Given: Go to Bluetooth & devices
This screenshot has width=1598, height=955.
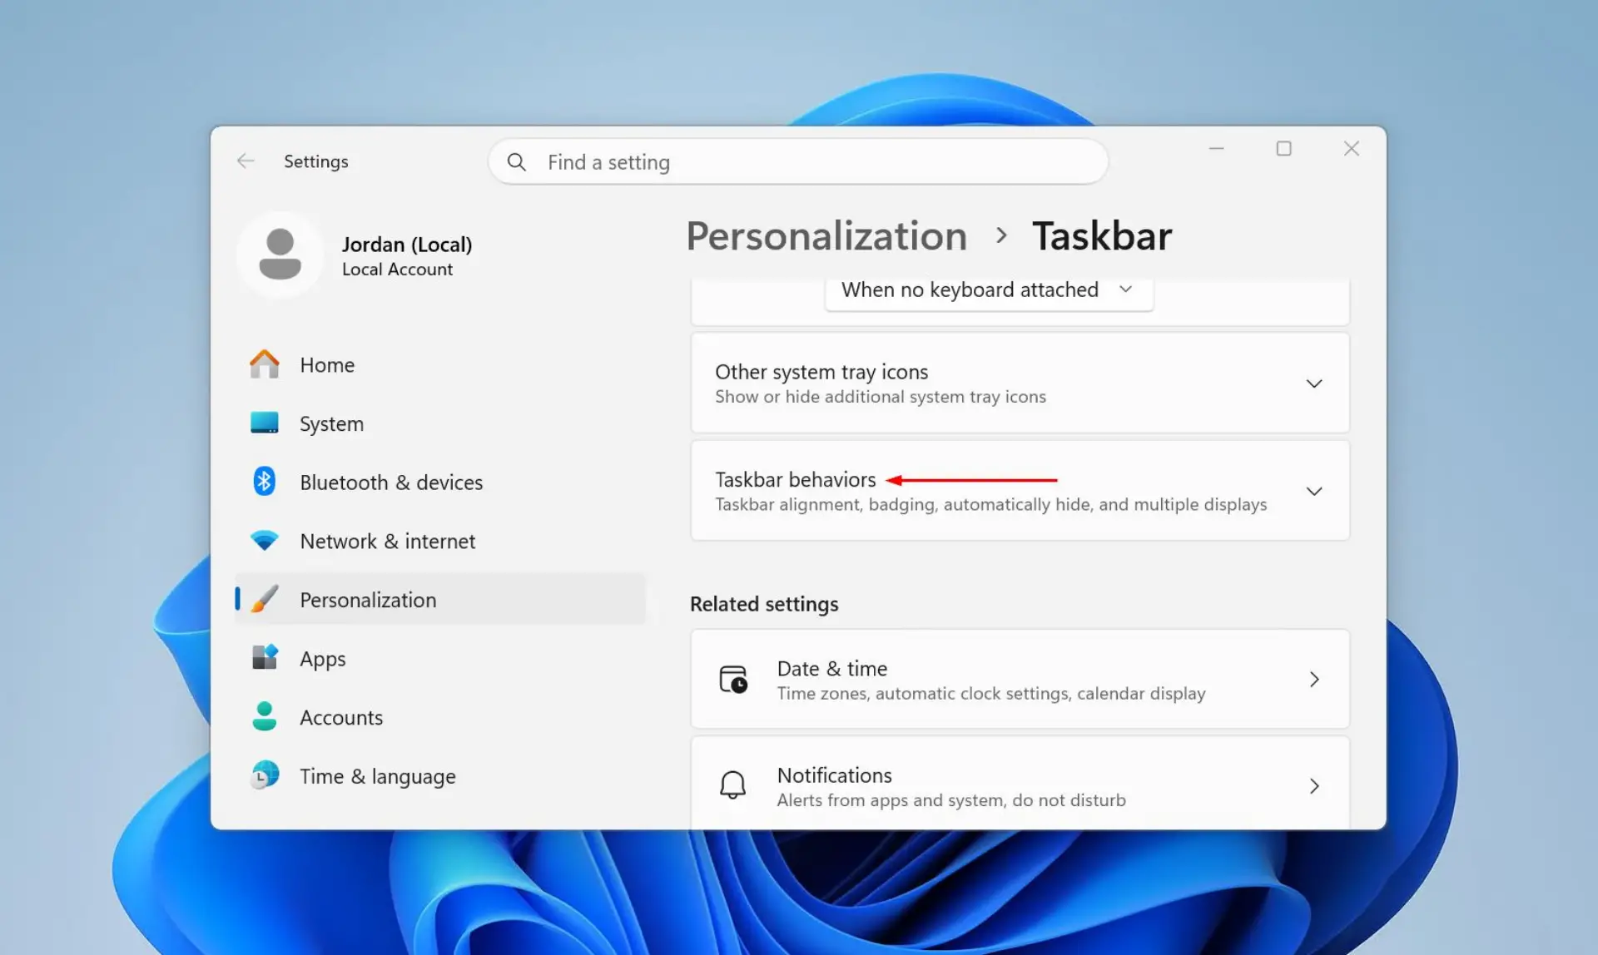Looking at the screenshot, I should tap(440, 482).
